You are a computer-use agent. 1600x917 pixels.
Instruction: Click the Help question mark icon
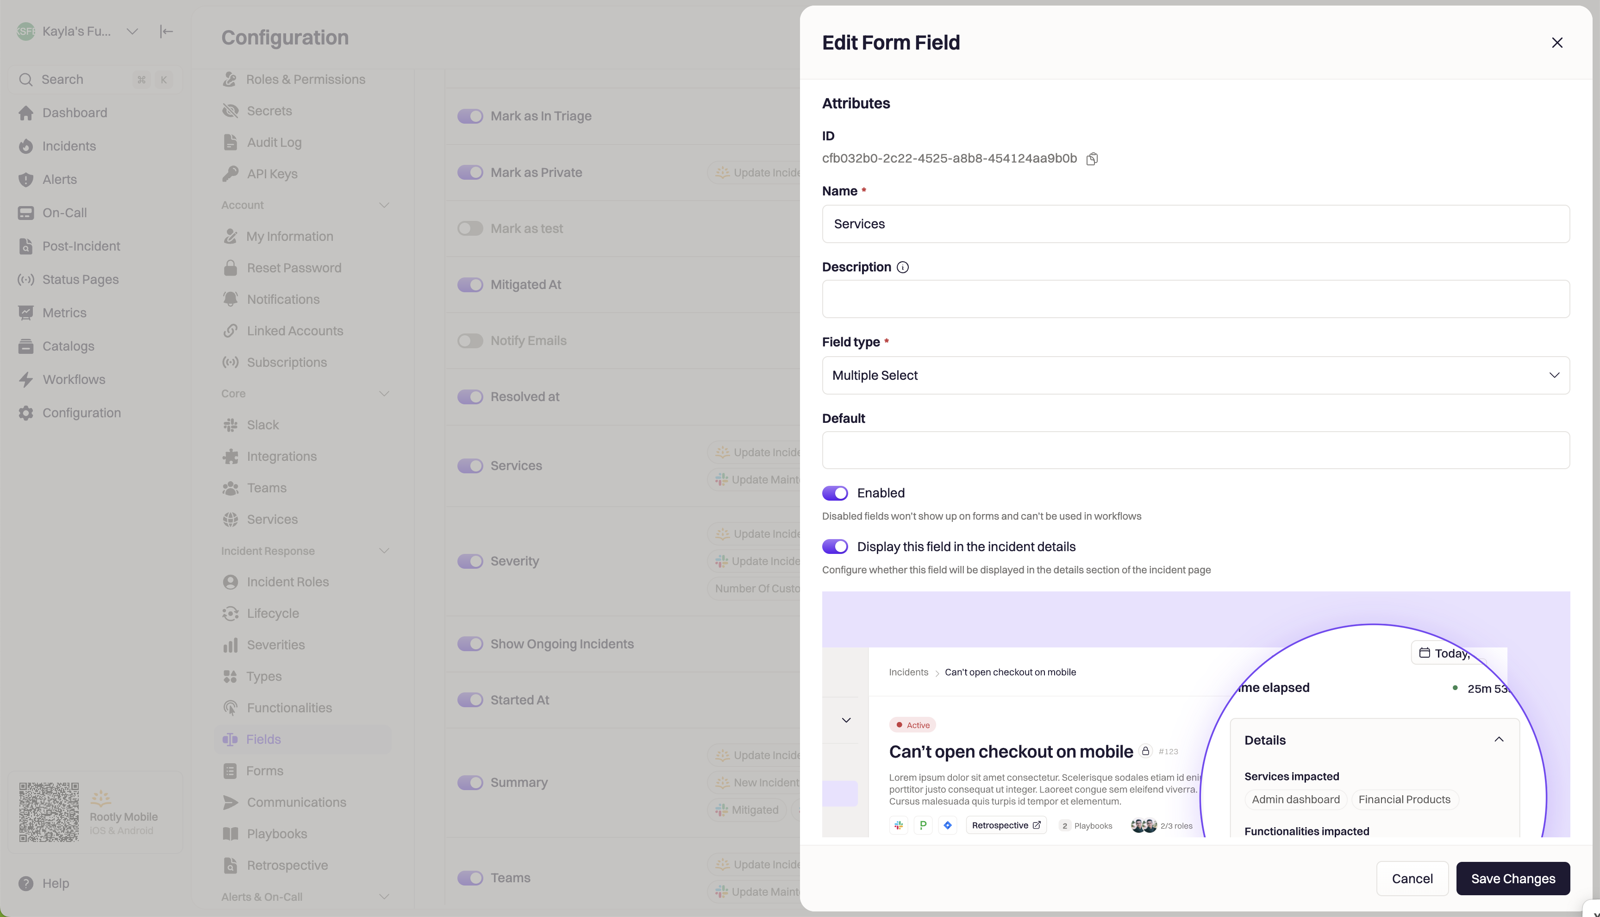tap(26, 884)
